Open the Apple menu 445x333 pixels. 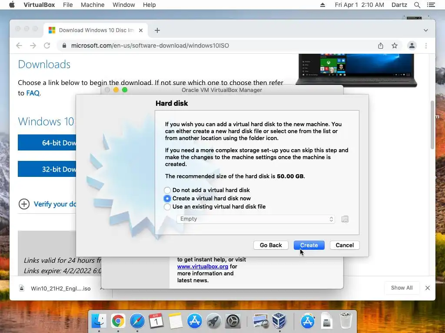12,5
